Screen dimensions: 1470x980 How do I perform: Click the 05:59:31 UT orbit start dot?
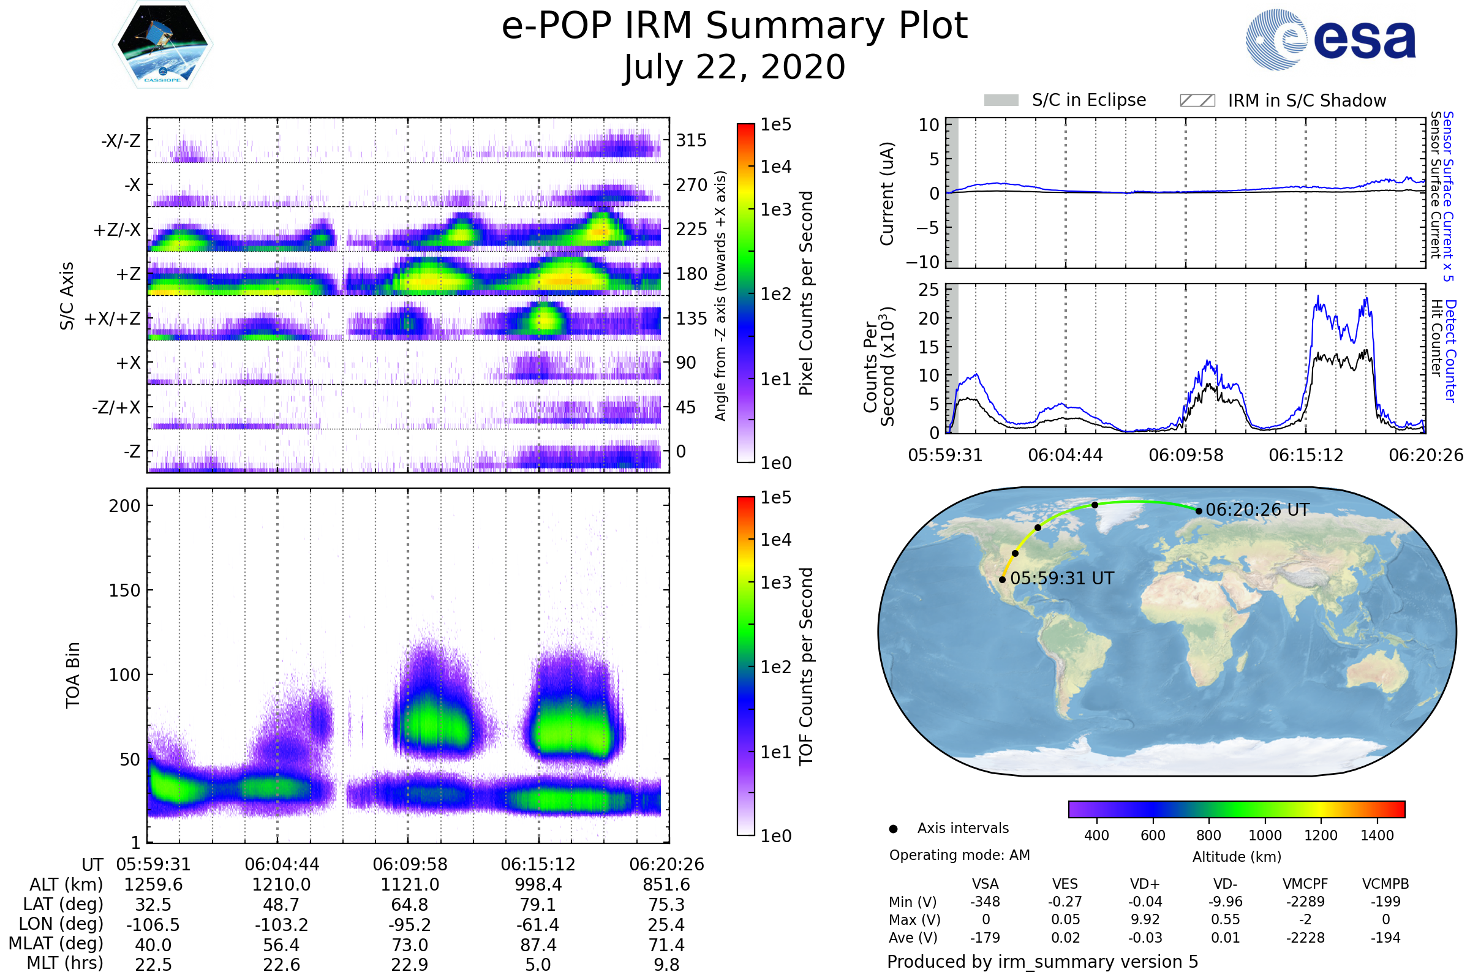[x=1003, y=580]
